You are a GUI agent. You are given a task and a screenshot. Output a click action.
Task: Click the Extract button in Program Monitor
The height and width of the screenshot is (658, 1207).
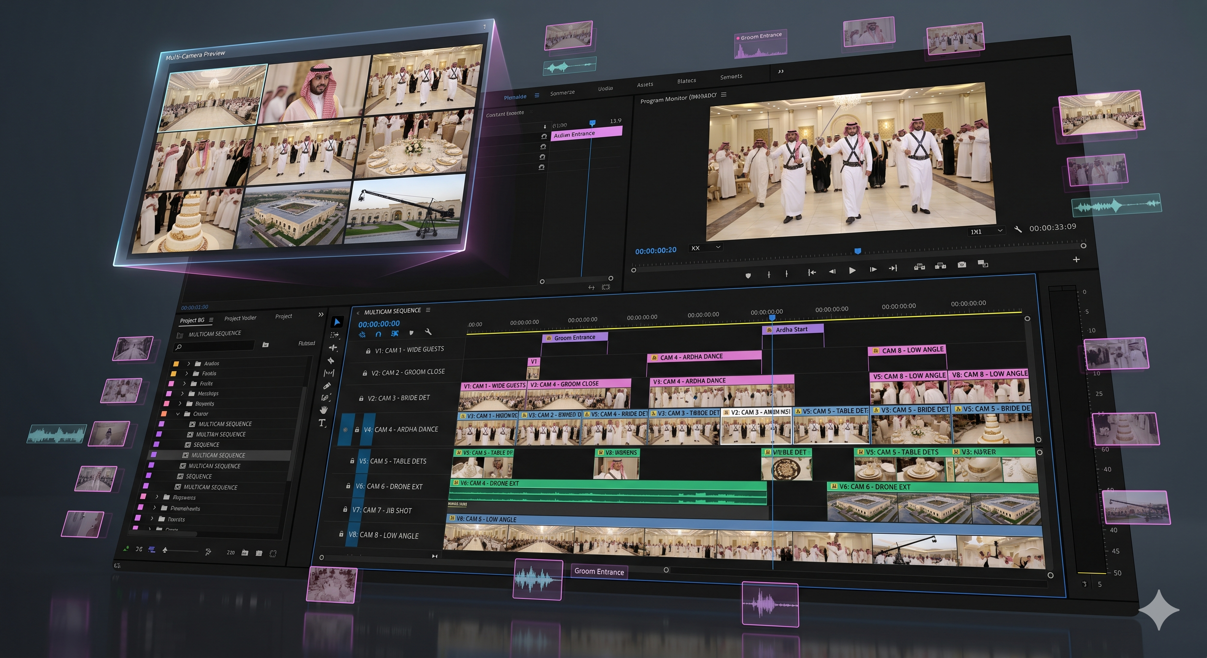pos(940,266)
